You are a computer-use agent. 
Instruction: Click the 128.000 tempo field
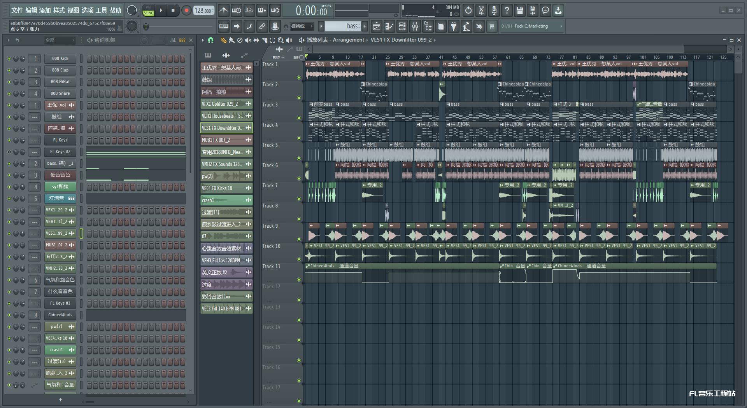point(203,11)
